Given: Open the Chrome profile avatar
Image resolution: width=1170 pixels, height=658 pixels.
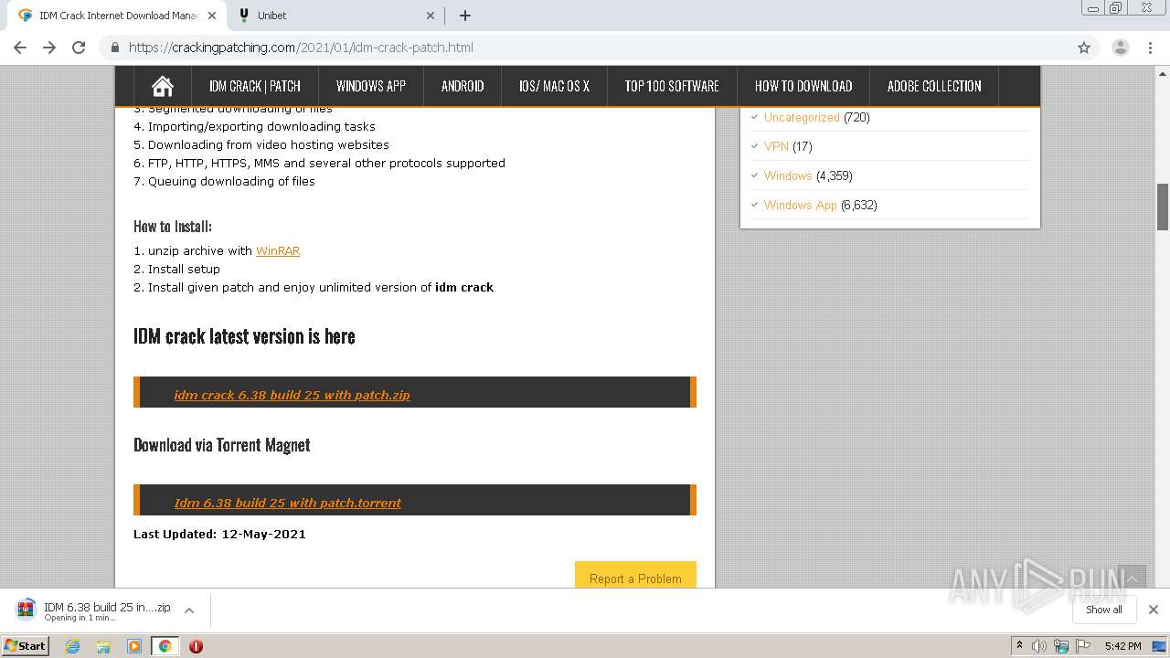Looking at the screenshot, I should point(1120,48).
